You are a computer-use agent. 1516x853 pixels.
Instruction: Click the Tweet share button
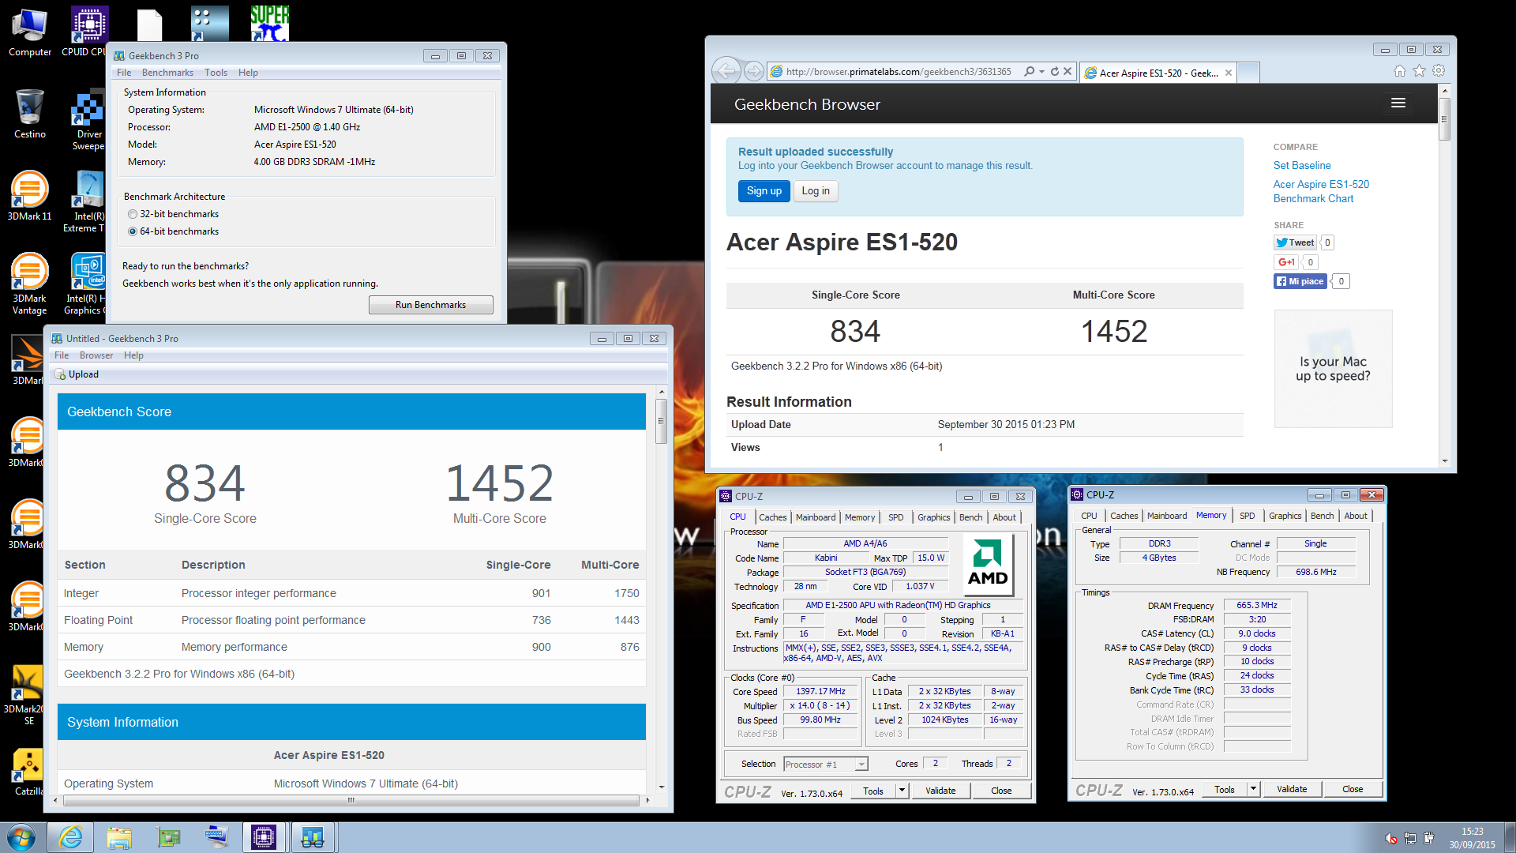coord(1295,242)
